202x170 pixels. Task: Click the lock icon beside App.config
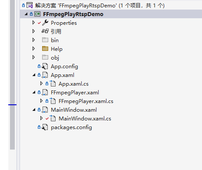(39, 66)
